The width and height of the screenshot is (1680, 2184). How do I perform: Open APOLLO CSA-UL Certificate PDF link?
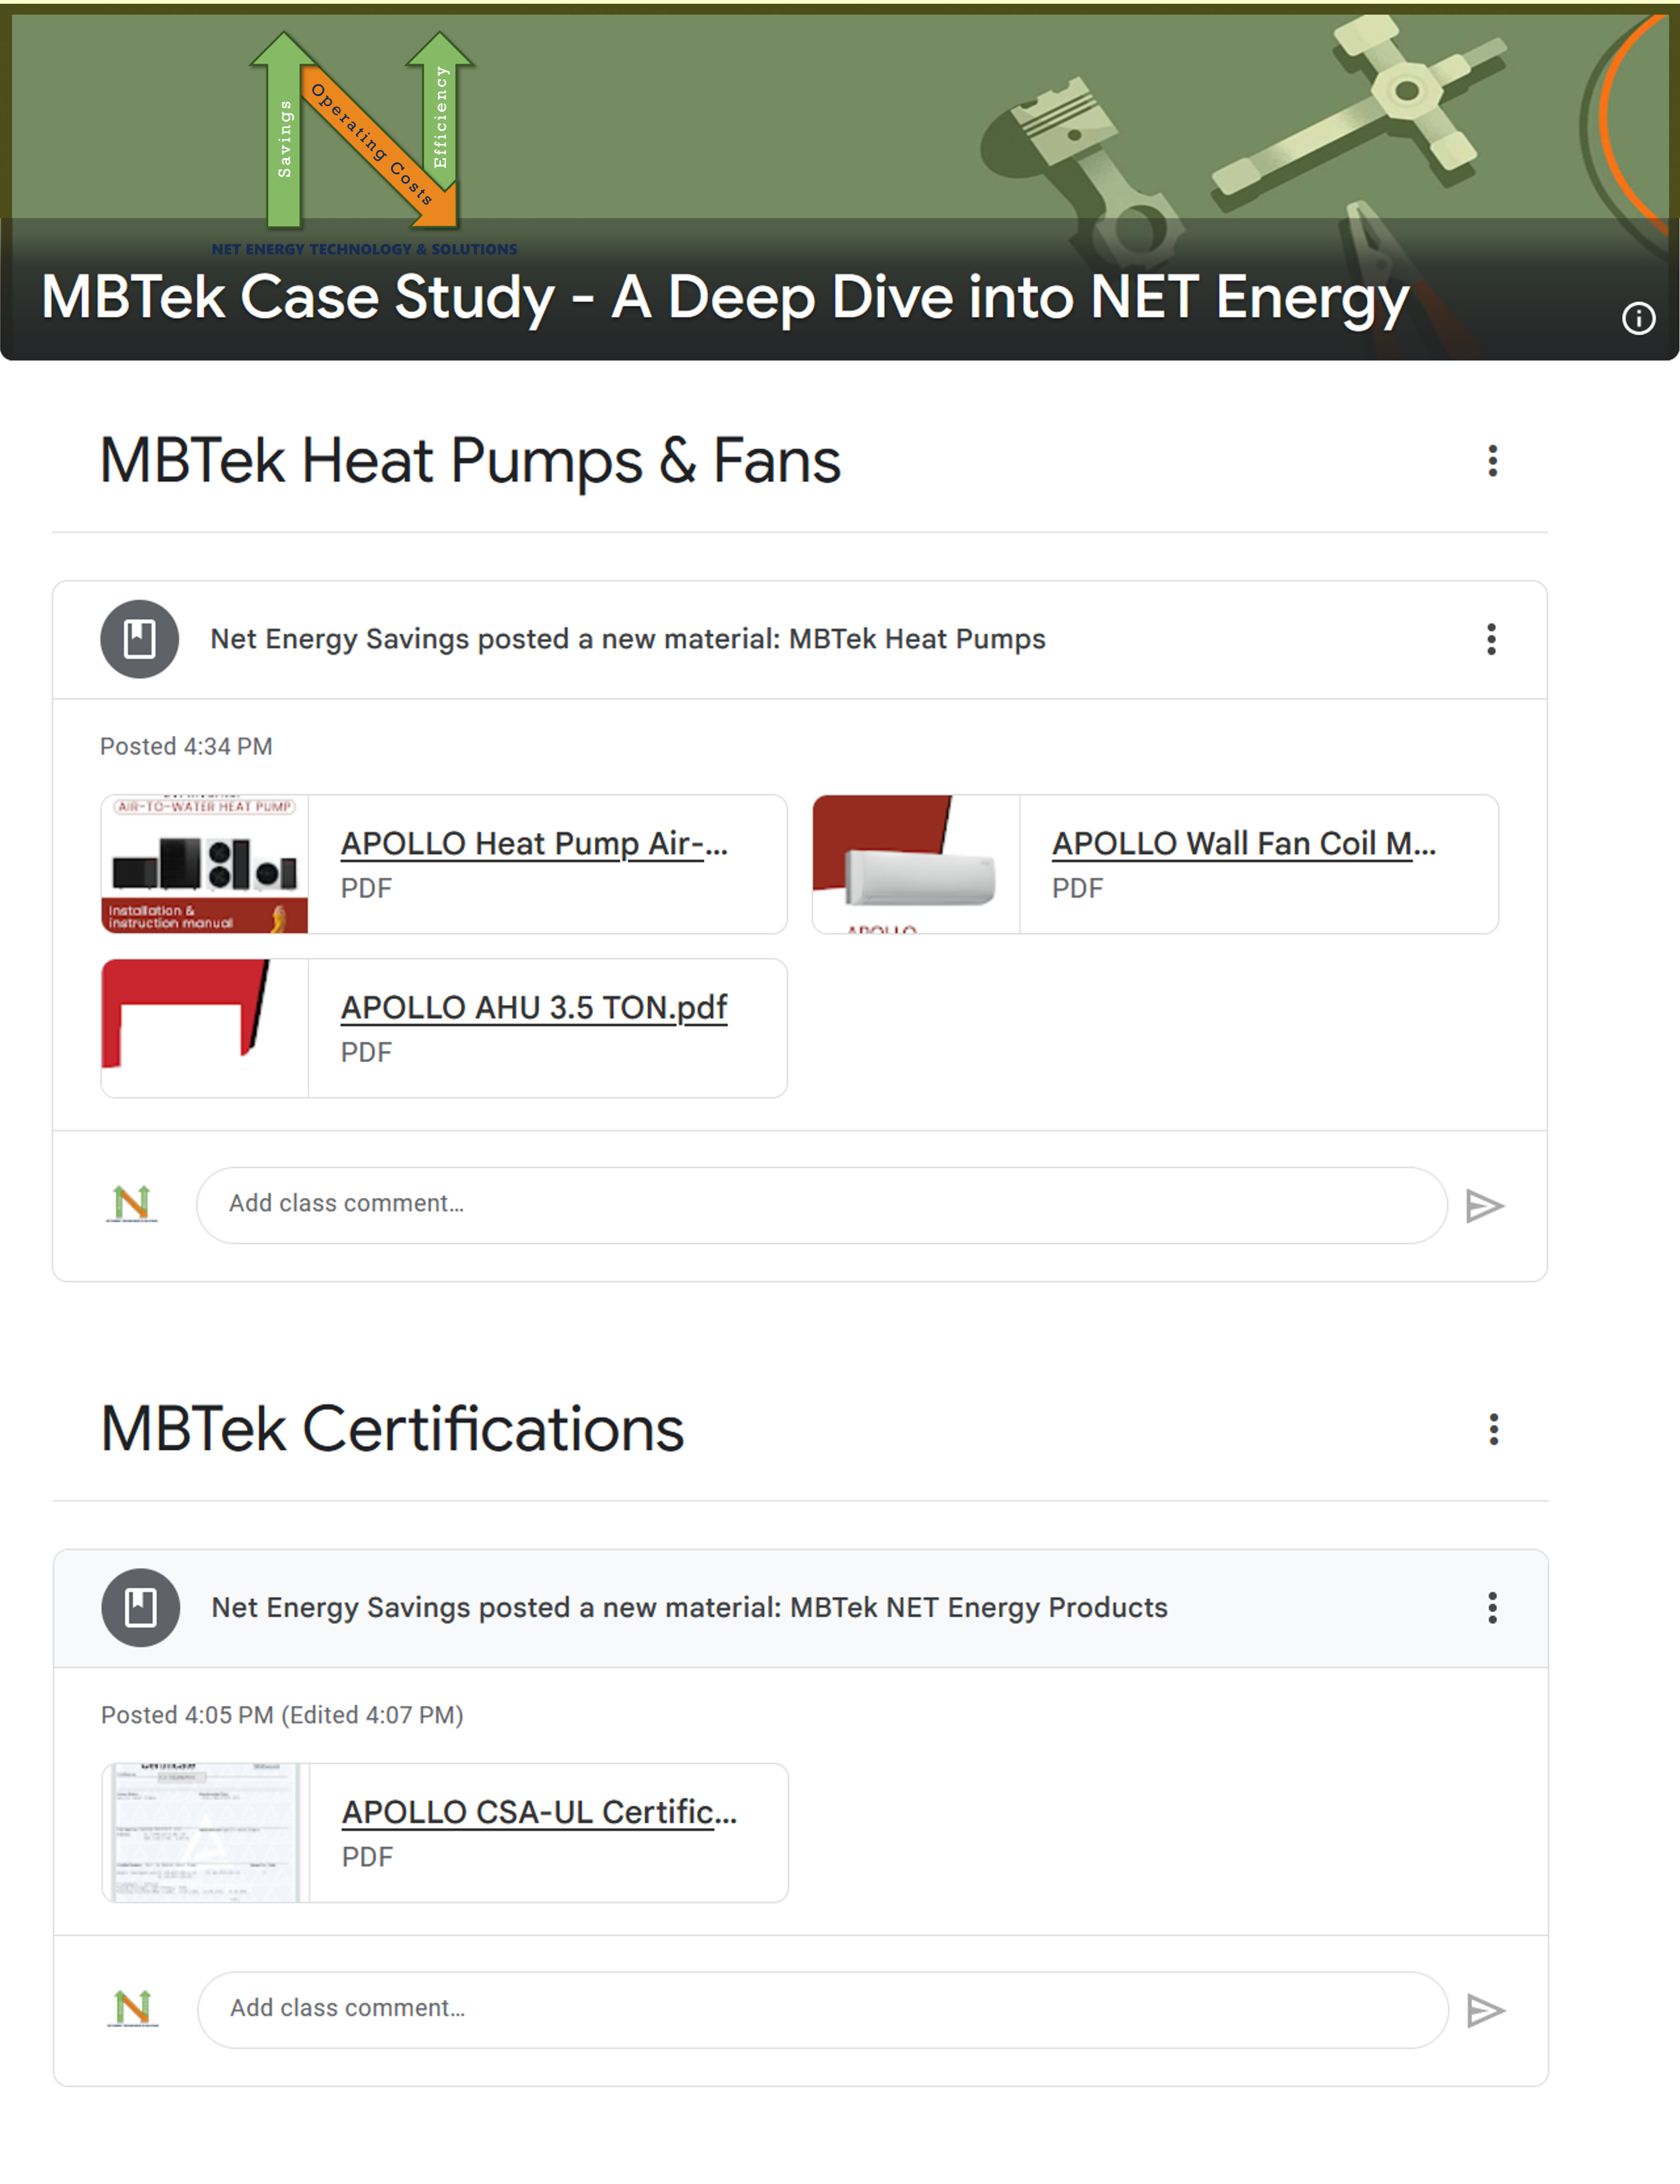tap(539, 1812)
